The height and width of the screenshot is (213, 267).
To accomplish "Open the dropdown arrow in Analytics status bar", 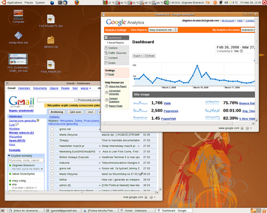I will (x=251, y=128).
